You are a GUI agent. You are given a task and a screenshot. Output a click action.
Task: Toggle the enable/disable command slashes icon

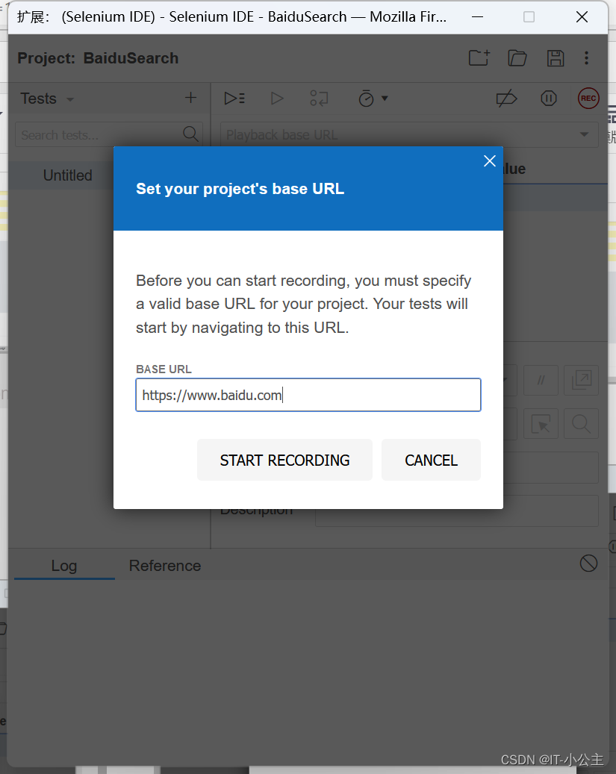tap(541, 380)
